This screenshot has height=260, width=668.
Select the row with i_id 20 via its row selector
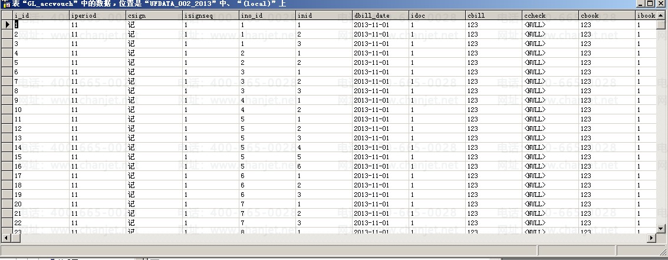(6, 204)
